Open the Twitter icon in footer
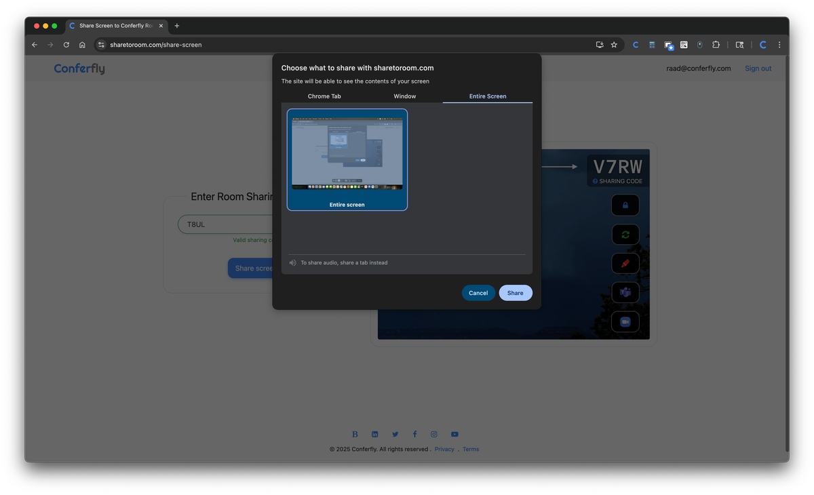The height and width of the screenshot is (495, 814). (x=395, y=434)
